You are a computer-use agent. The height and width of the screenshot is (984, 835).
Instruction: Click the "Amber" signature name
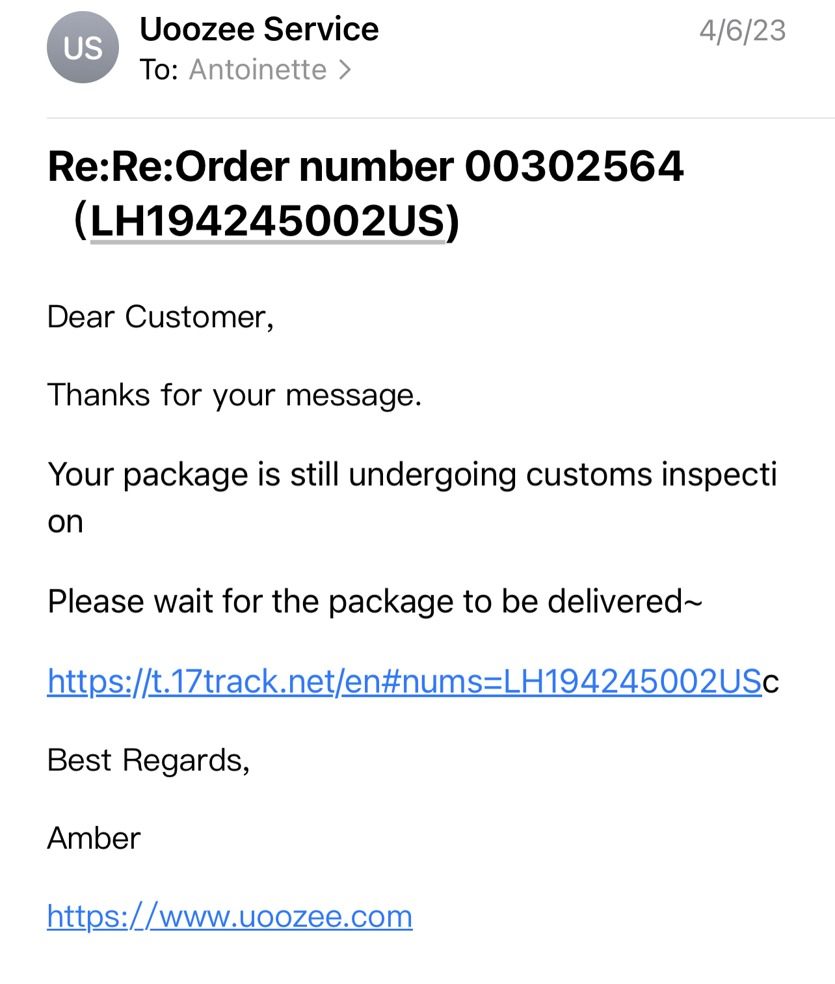click(94, 838)
